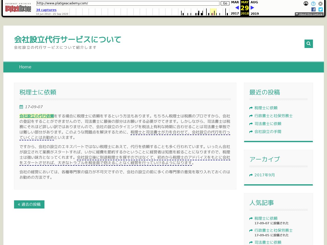The image size is (327, 245).
Task: Close the Wayback Machine toolbar
Action: pyautogui.click(x=320, y=4)
